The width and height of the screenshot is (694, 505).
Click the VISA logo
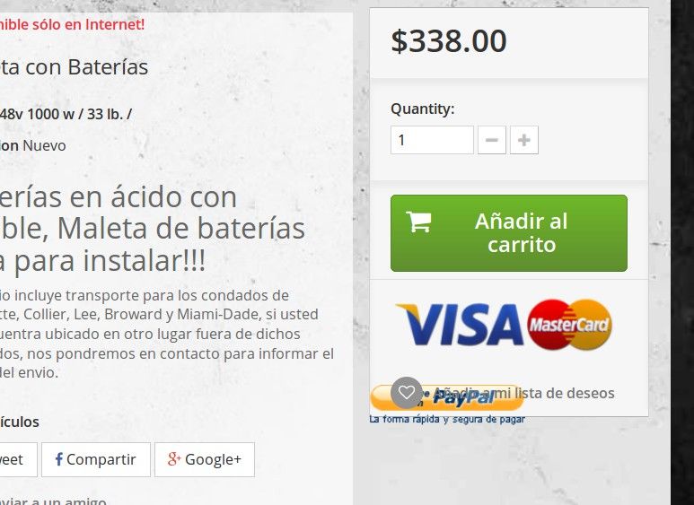[x=460, y=325]
